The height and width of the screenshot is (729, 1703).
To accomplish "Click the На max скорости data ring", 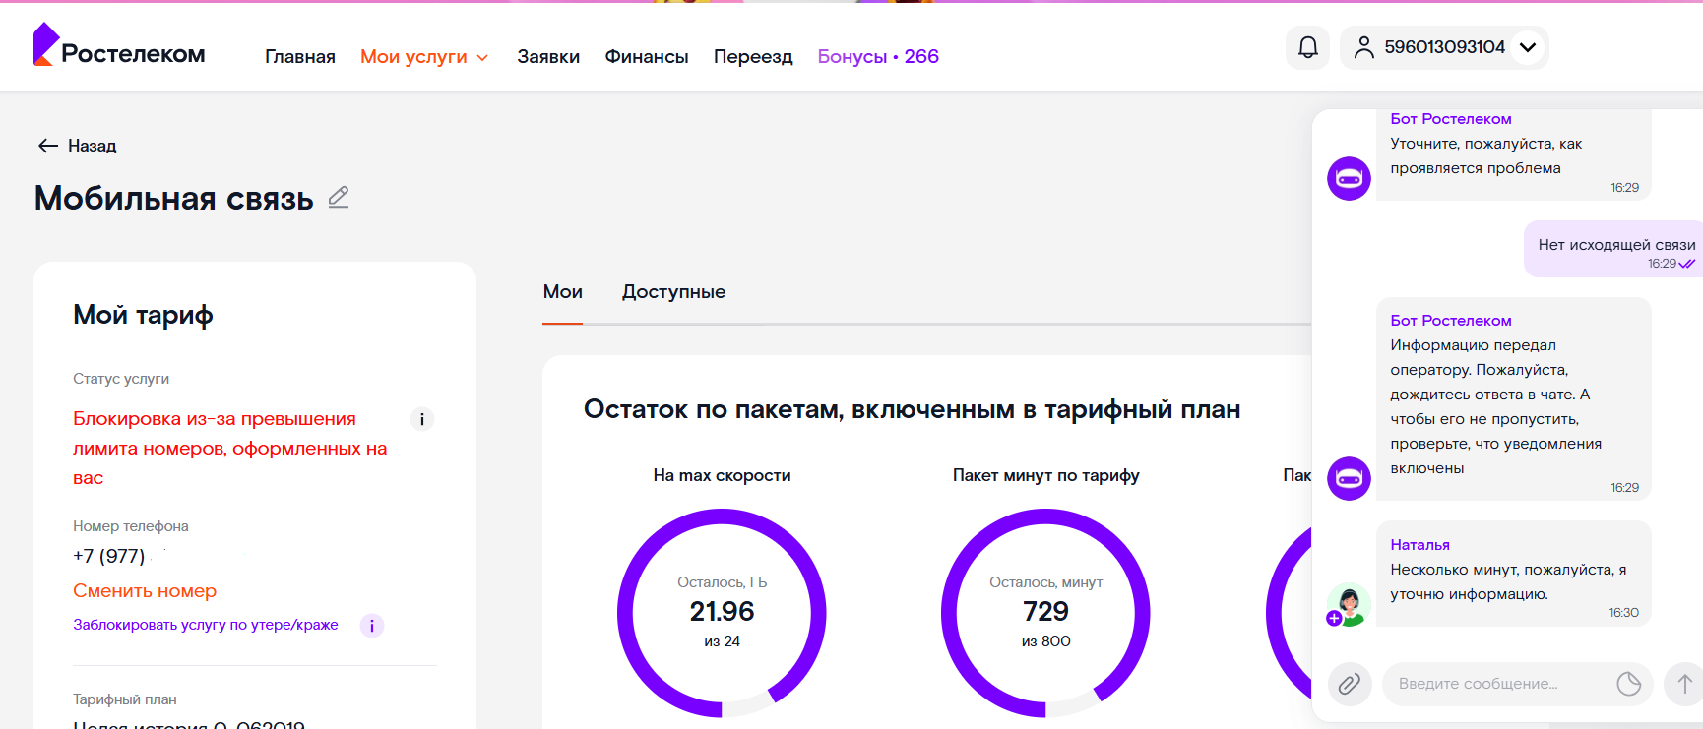I will pos(722,613).
